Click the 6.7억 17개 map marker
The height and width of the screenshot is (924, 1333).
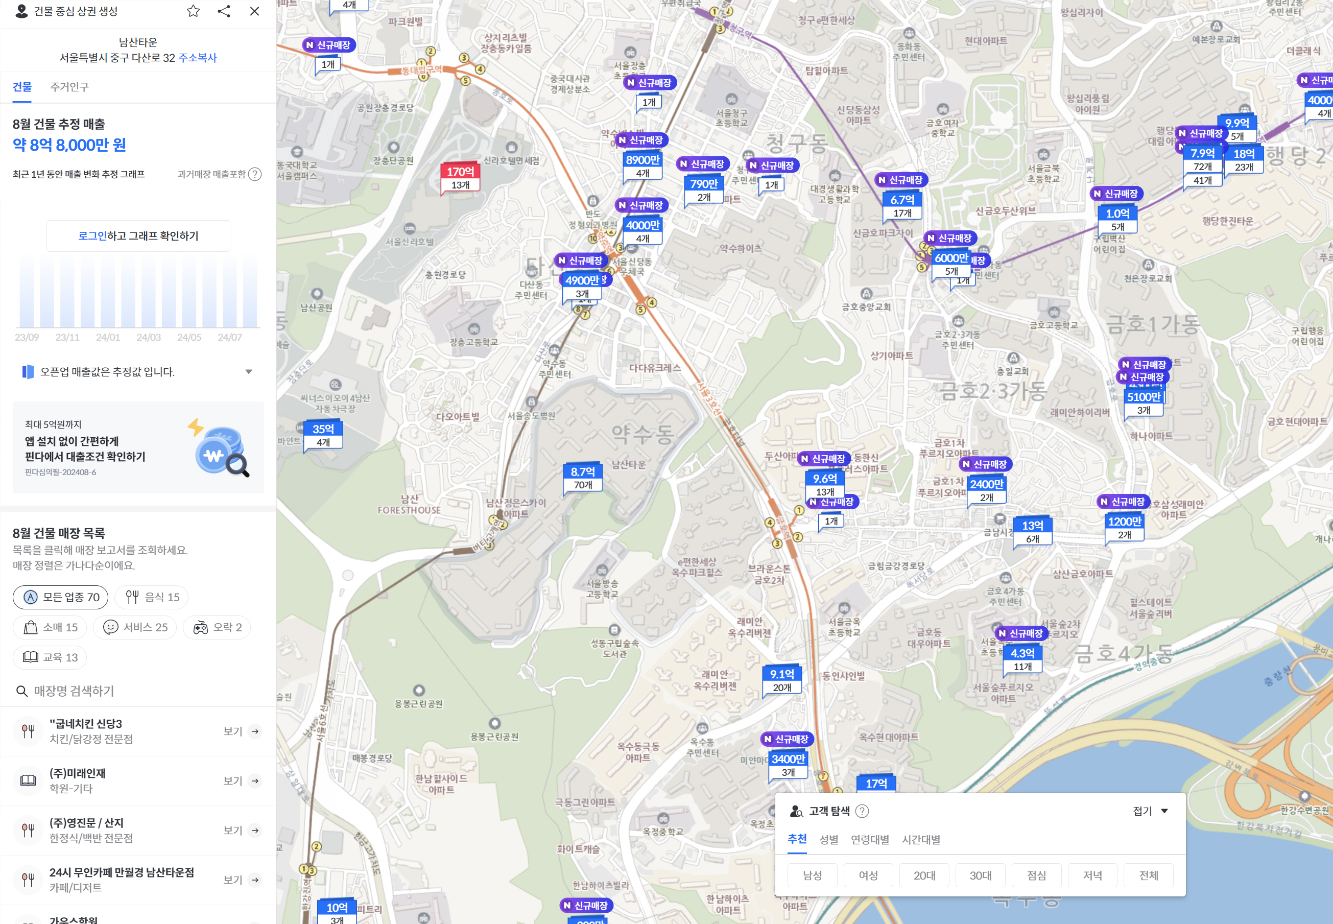click(902, 206)
